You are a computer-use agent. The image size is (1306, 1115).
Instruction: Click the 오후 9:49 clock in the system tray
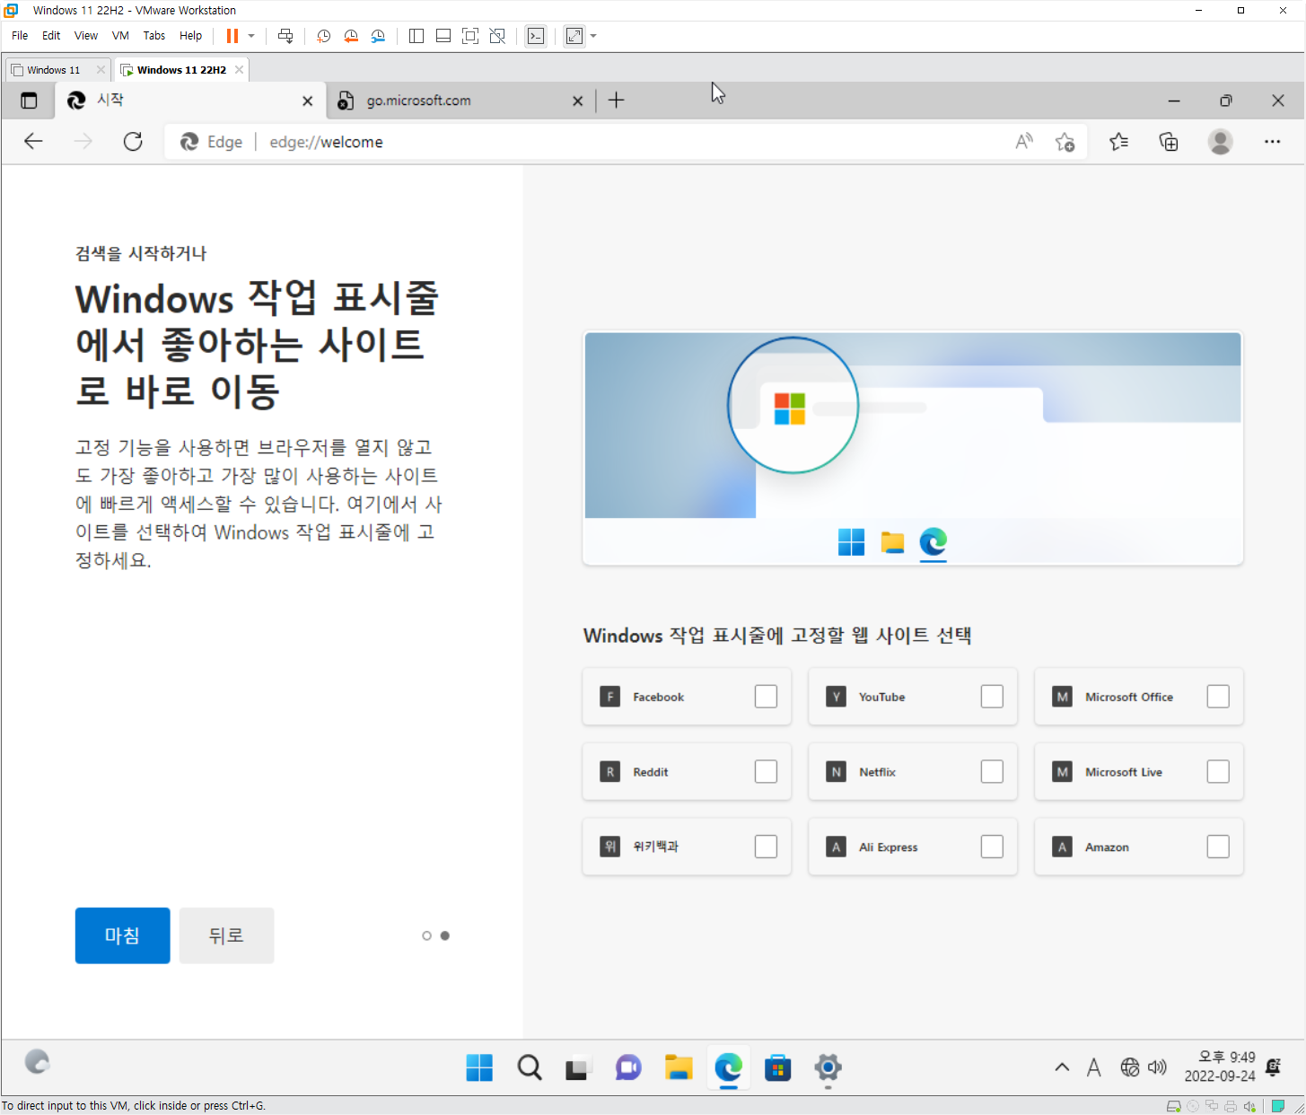(1220, 1067)
